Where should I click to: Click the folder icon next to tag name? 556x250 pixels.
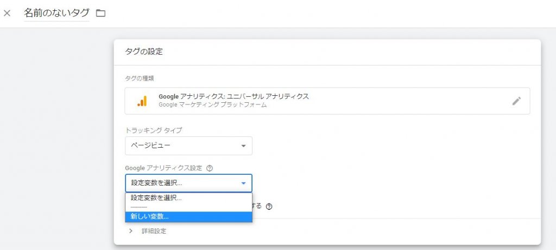[101, 14]
